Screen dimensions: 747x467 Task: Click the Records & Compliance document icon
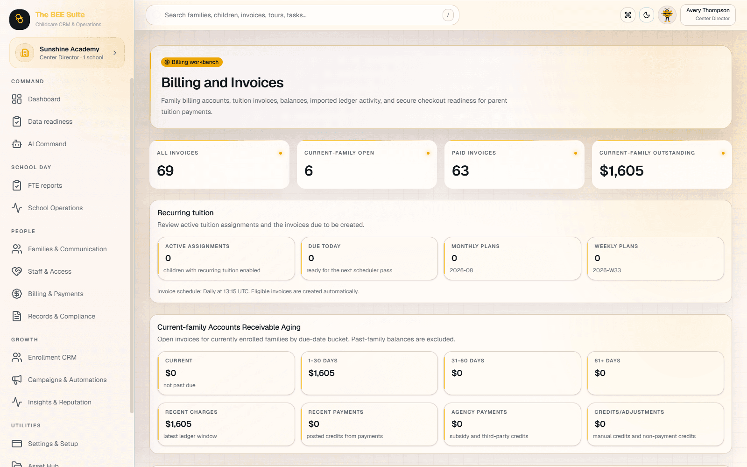(x=17, y=316)
